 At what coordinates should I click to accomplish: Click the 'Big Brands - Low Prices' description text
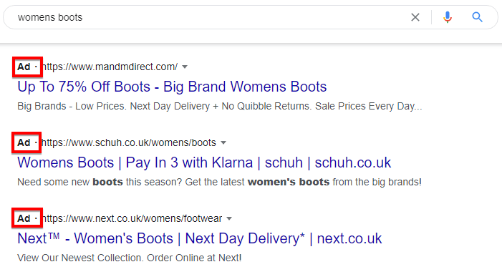220,106
